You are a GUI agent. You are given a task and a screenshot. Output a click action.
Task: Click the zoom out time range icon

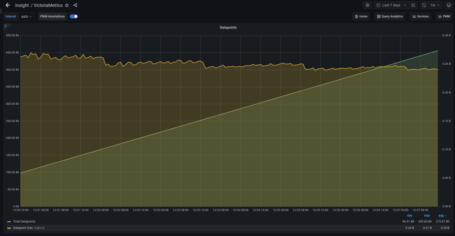click(x=413, y=5)
